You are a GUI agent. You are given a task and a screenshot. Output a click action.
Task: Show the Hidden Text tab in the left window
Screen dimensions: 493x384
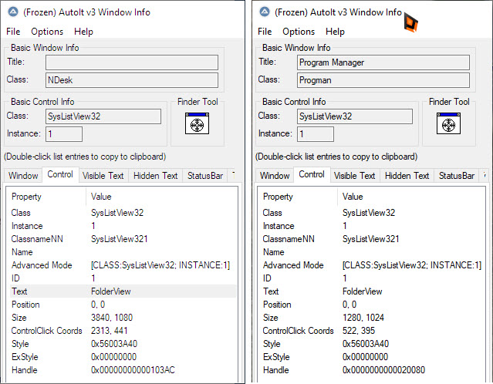click(155, 176)
